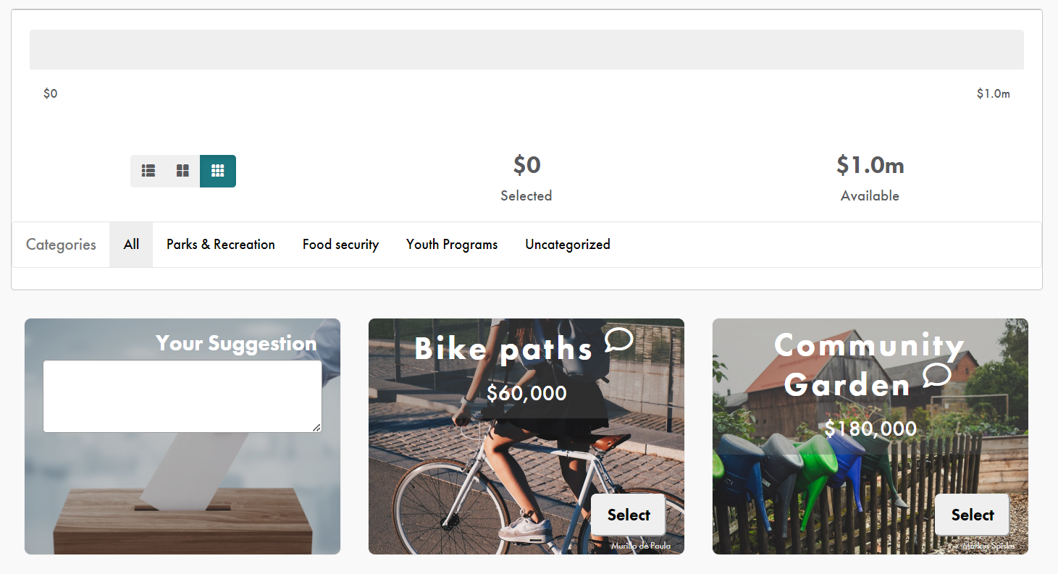
Task: Click the grey budget progress bar
Action: (526, 49)
